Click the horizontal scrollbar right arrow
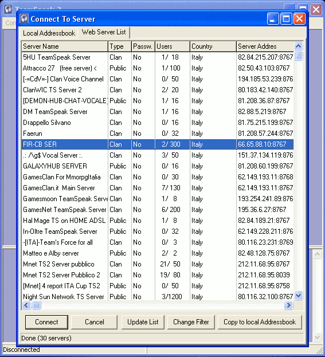This screenshot has width=325, height=357. tap(289, 305)
